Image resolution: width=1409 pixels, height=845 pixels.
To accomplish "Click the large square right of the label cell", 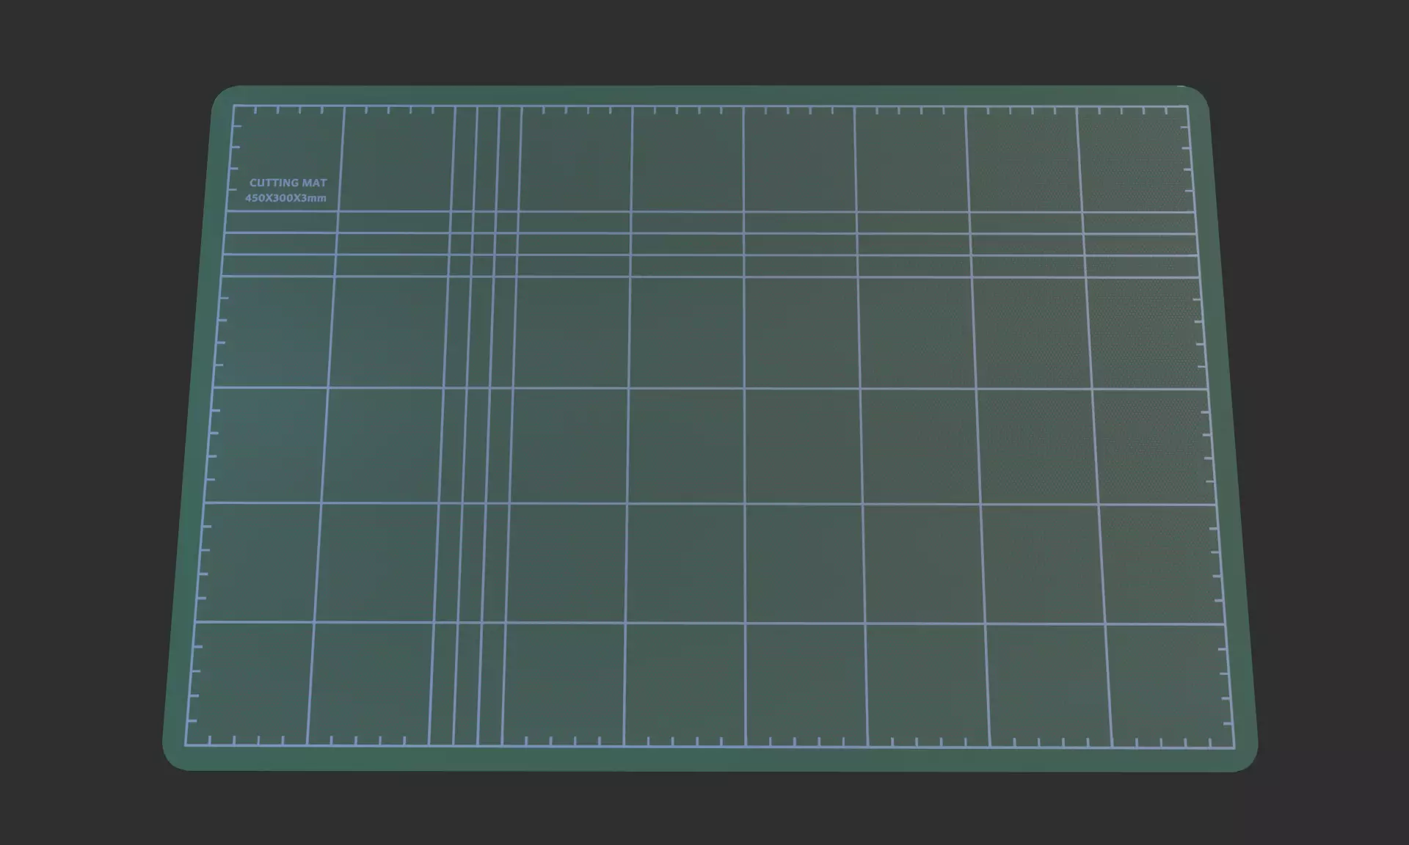I will [x=396, y=158].
